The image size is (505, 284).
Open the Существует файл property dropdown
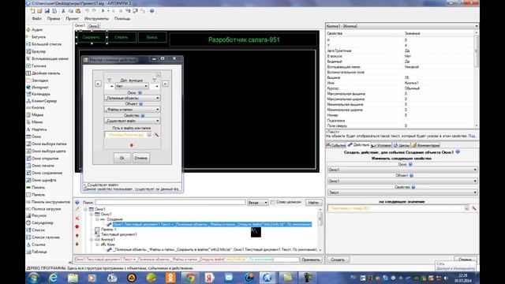click(133, 121)
